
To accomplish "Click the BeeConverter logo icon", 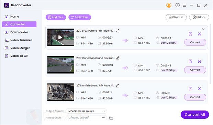I will [7, 5].
